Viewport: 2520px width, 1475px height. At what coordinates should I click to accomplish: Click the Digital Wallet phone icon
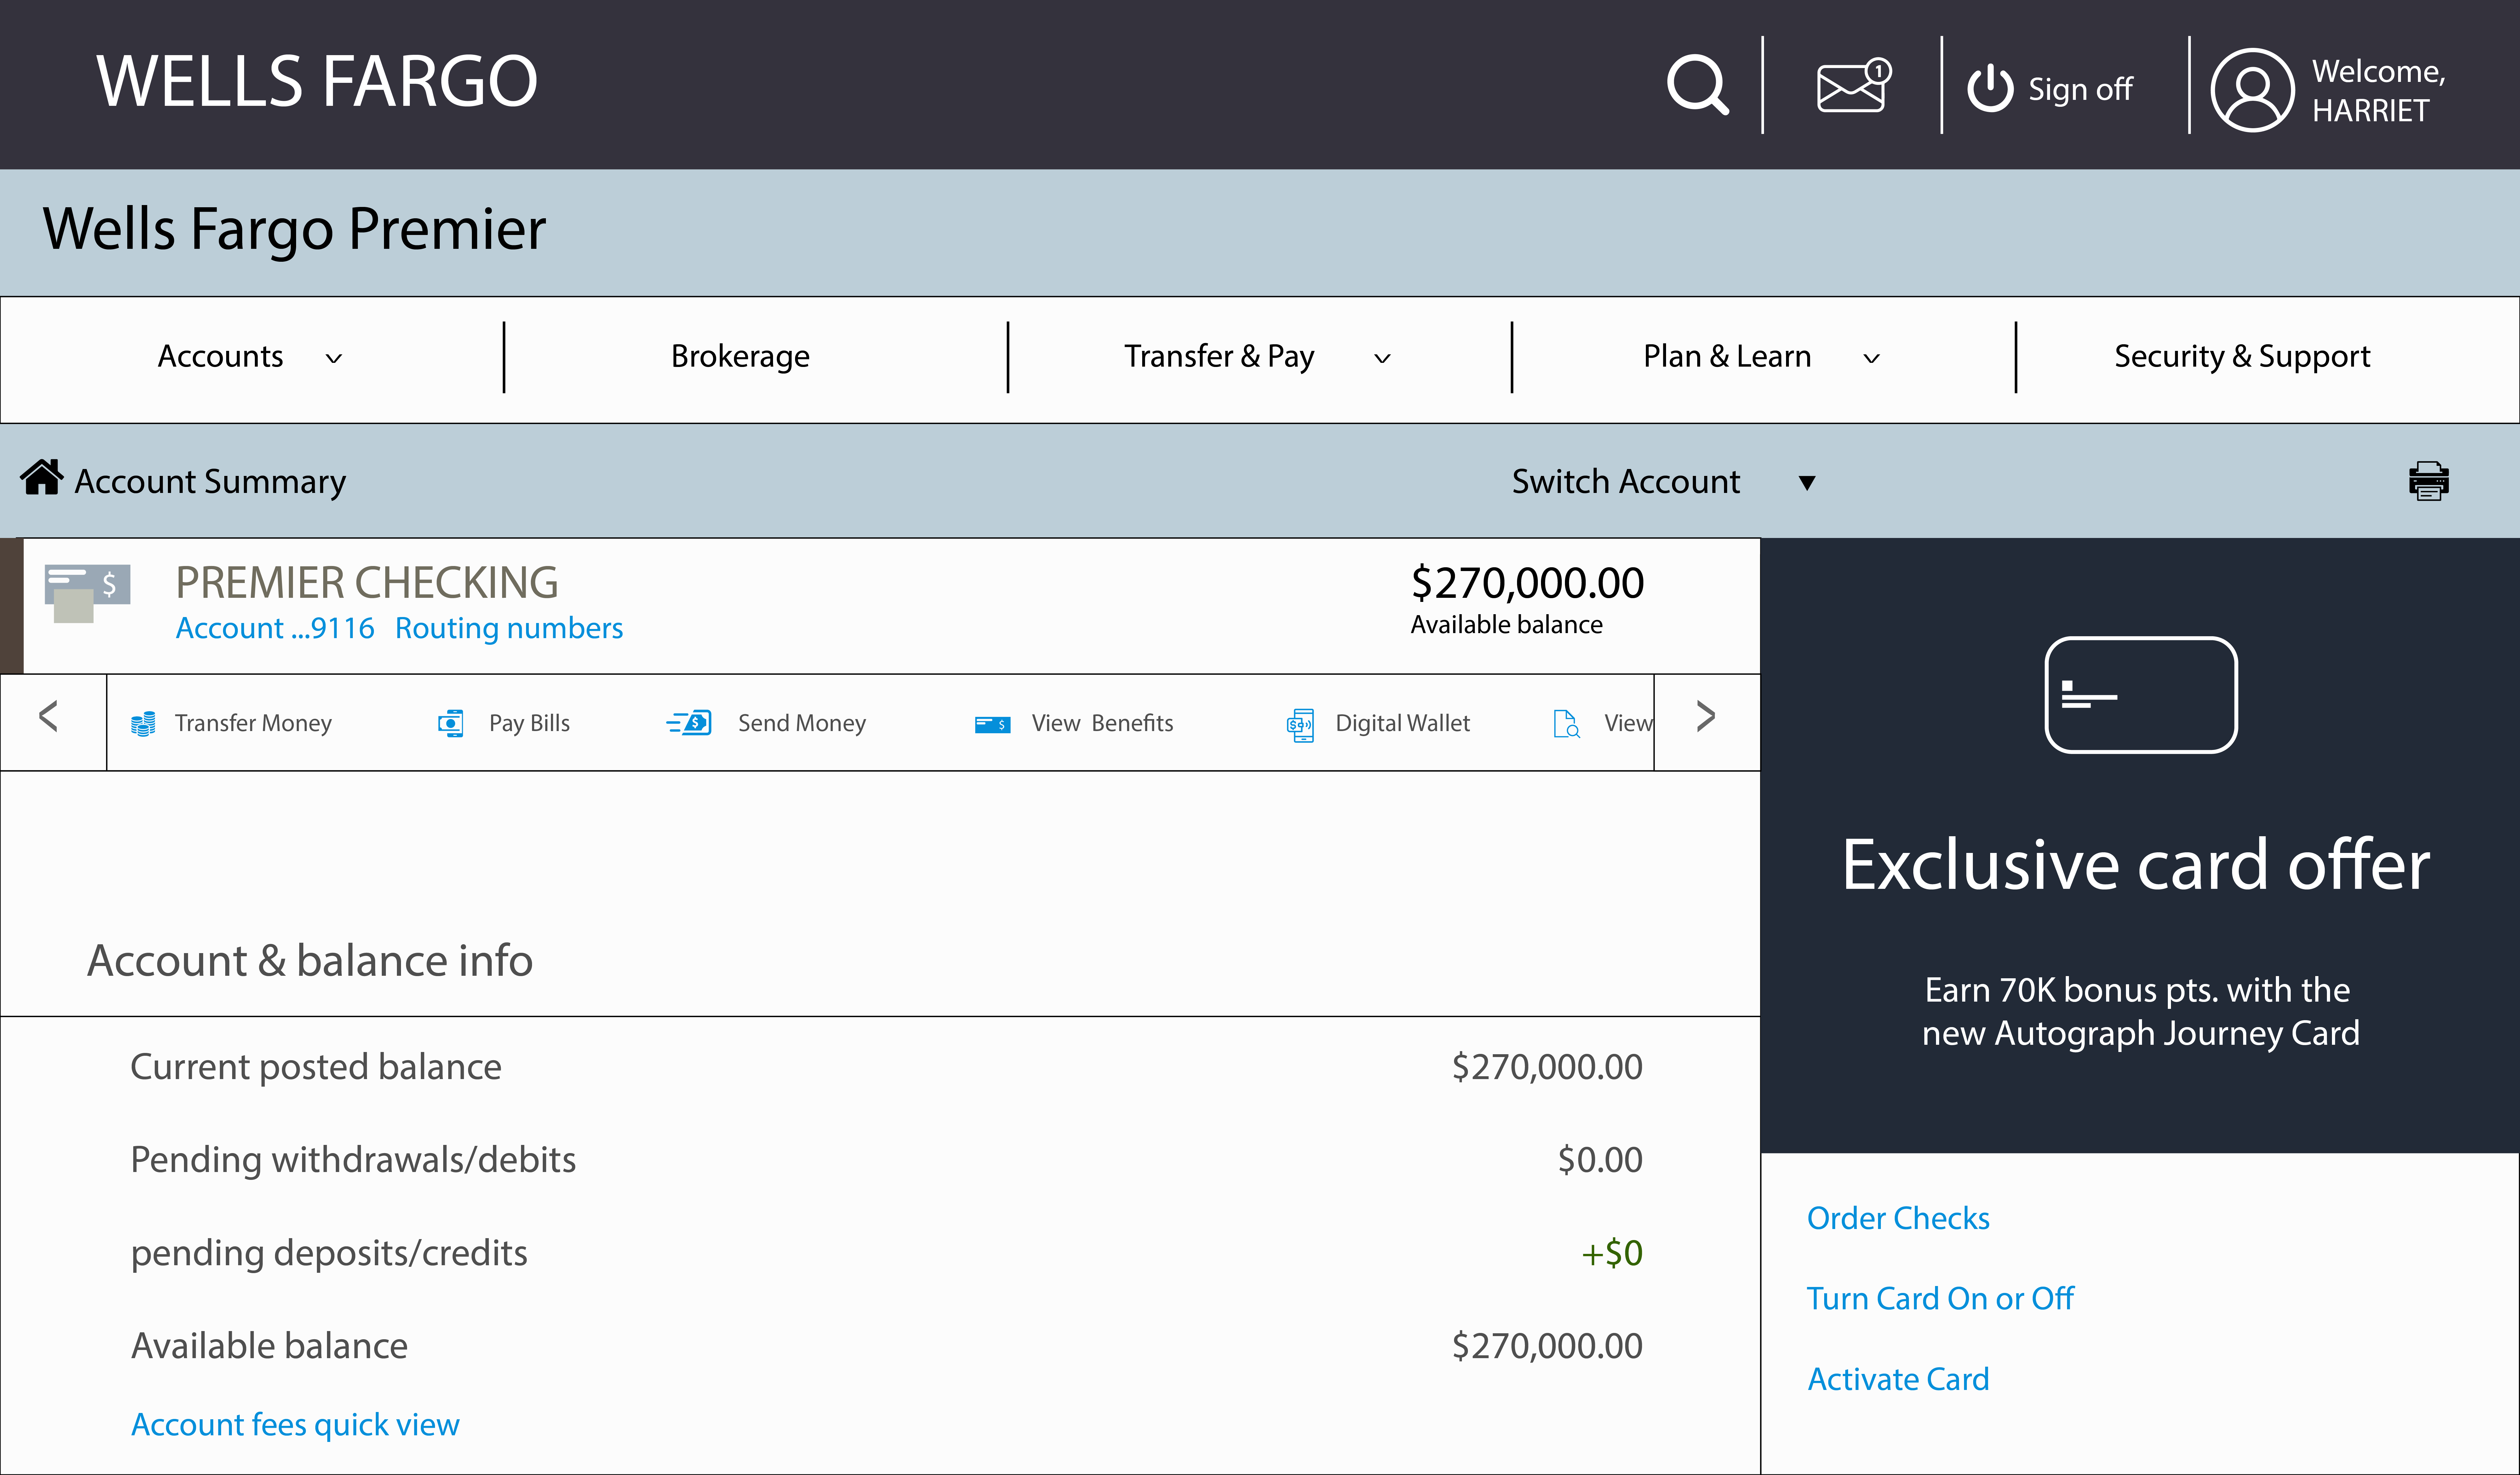1300,725
